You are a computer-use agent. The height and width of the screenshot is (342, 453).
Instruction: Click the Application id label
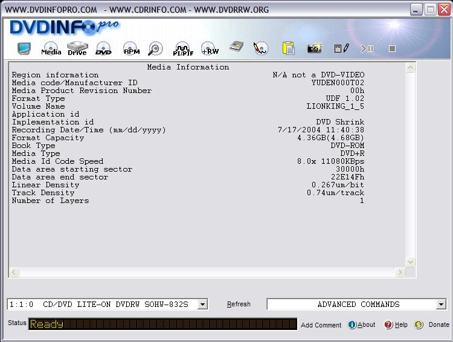coord(45,114)
